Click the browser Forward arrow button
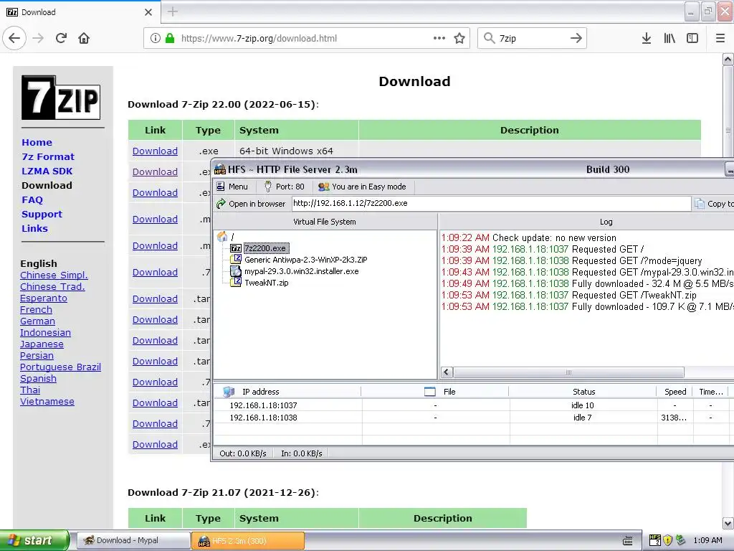This screenshot has width=734, height=551. (39, 39)
